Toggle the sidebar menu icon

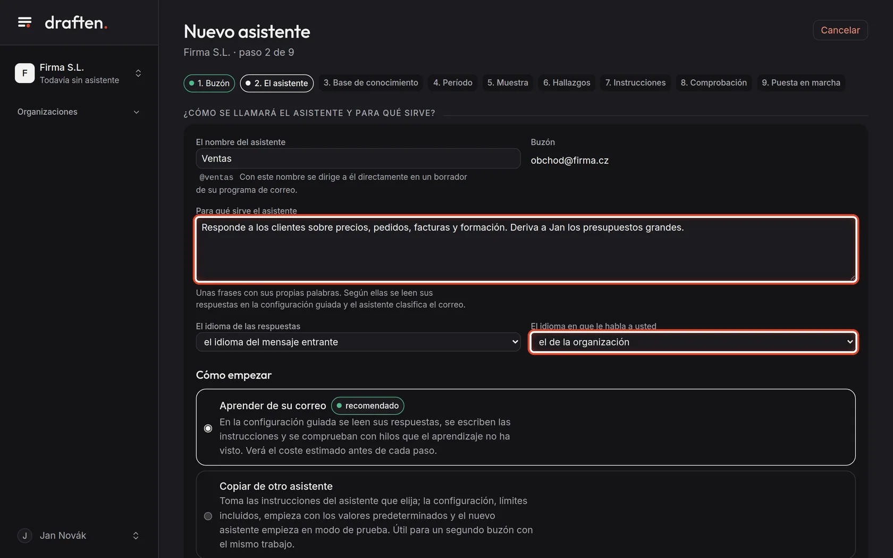pyautogui.click(x=24, y=22)
